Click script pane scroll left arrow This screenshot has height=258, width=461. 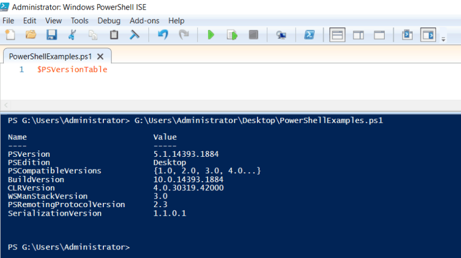coord(6,104)
